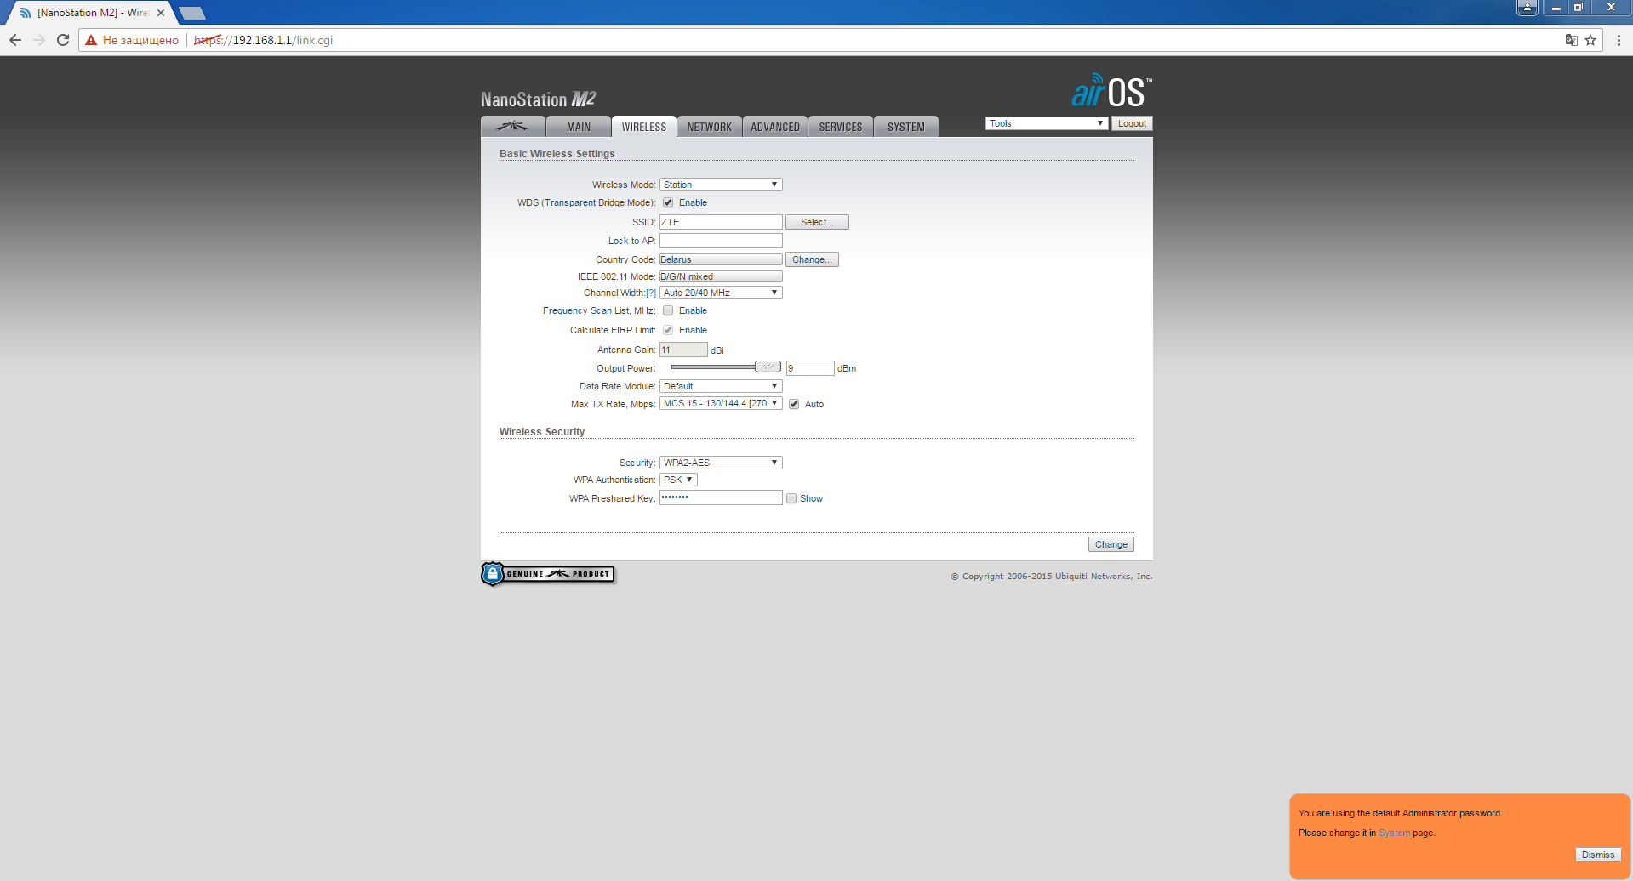1633x881 pixels.
Task: Click the Lock to AP input field
Action: click(721, 241)
